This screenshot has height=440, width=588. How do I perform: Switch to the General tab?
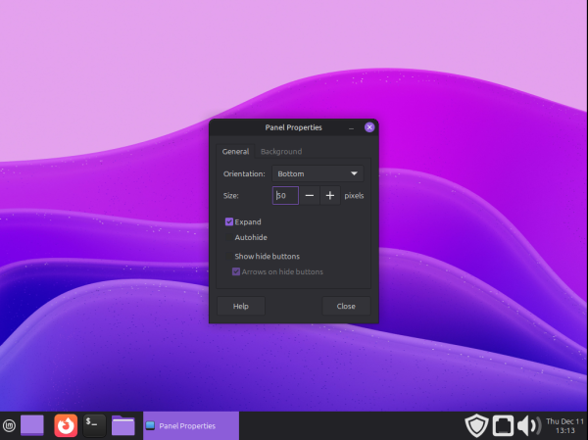(x=235, y=152)
